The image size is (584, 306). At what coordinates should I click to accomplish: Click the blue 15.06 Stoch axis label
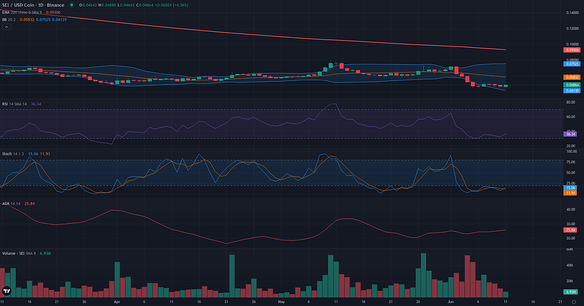(571, 188)
